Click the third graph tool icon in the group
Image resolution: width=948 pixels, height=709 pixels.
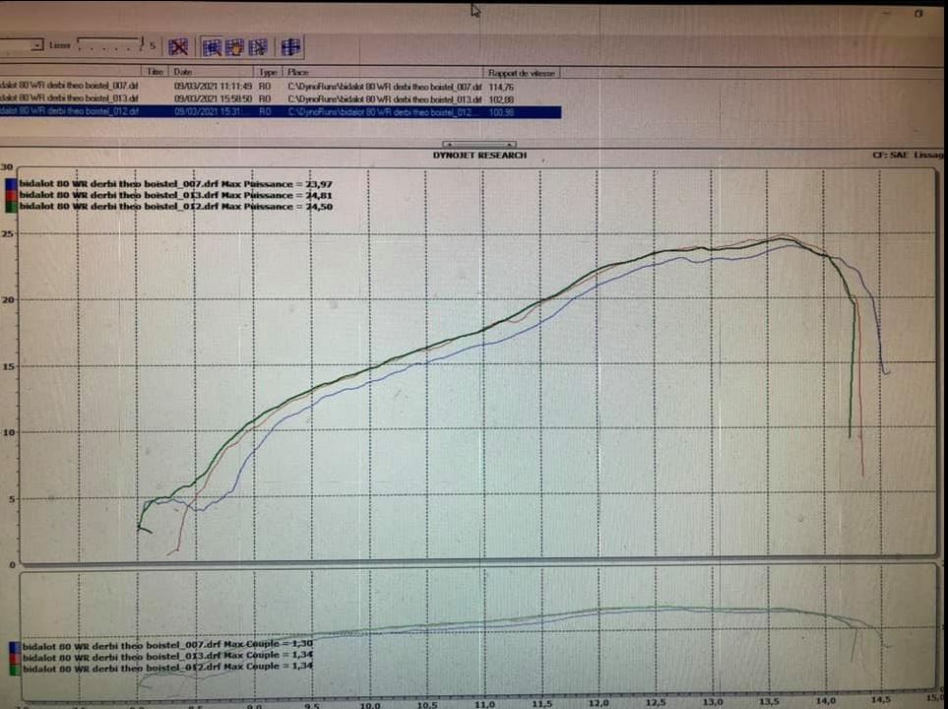(258, 46)
